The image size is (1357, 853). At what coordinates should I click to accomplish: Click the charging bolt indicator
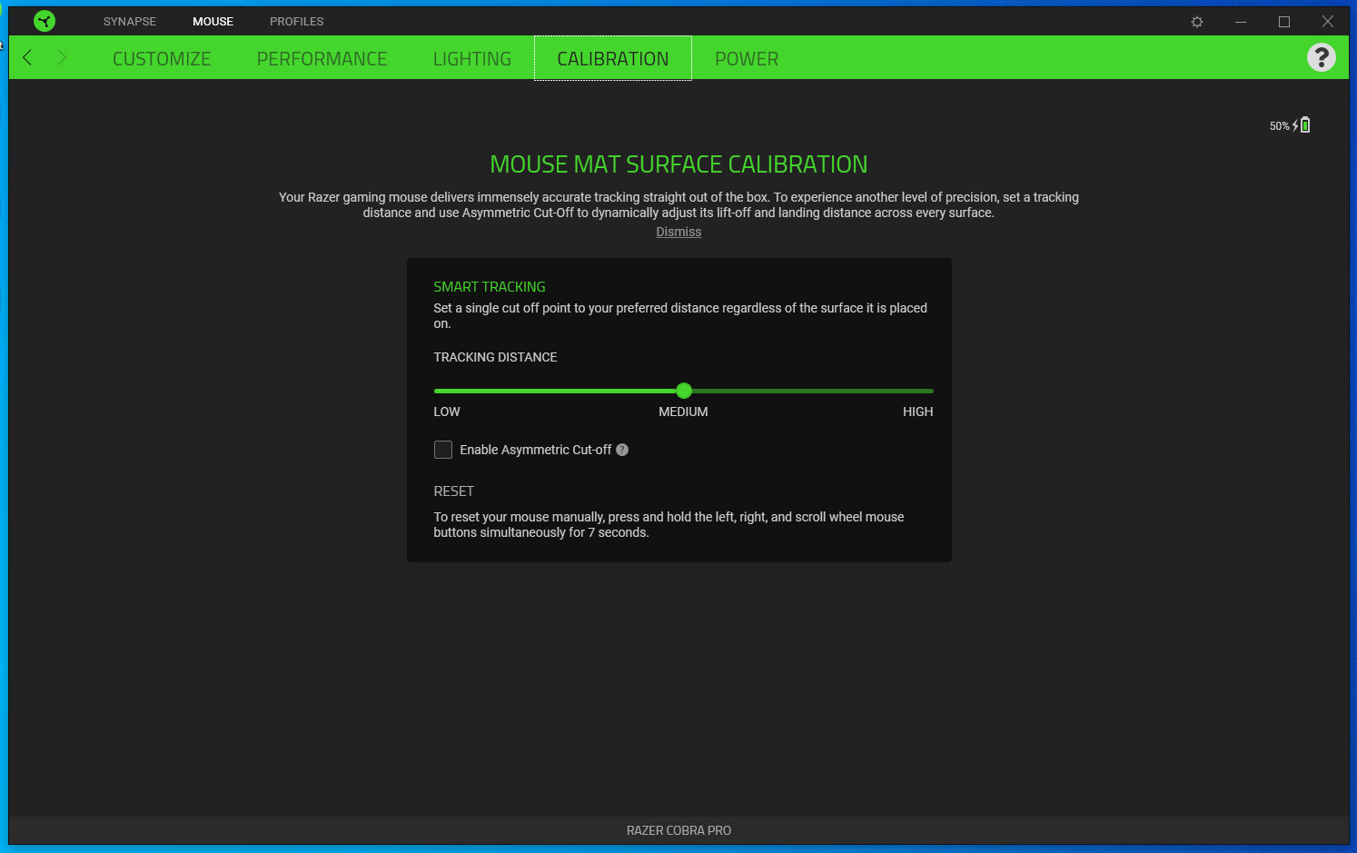pos(1293,124)
